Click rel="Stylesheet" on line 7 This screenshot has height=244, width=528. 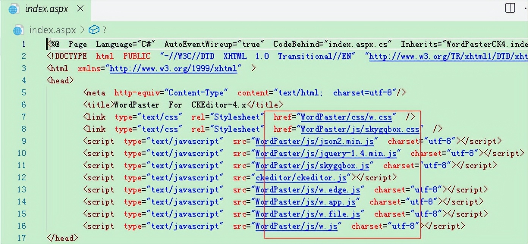coord(228,117)
